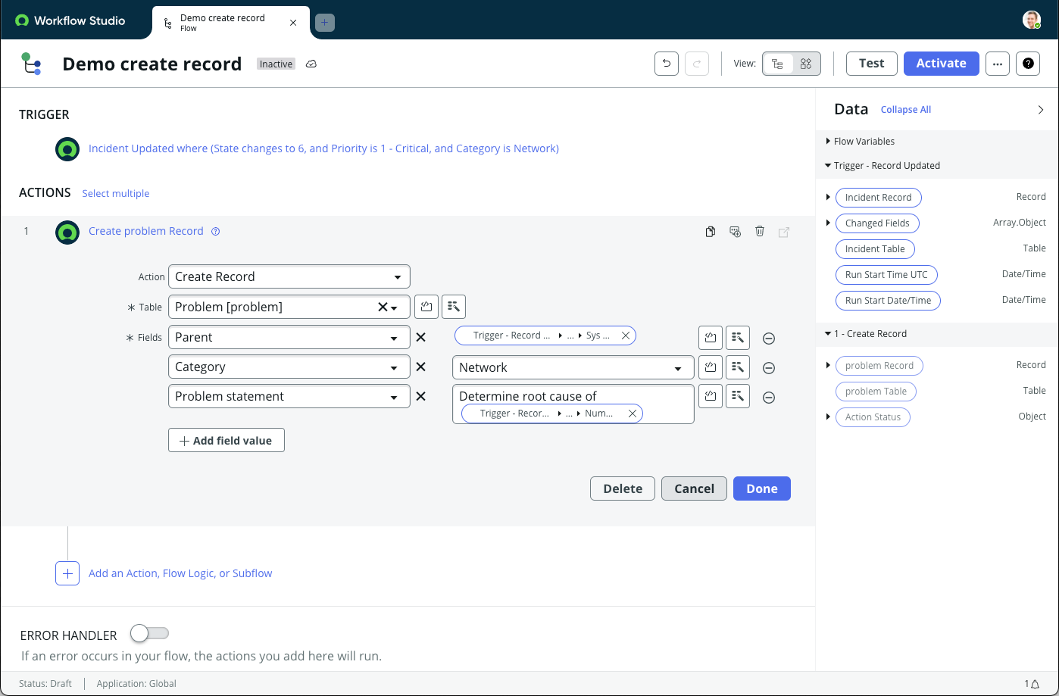
Task: Open script icon for Category row
Action: point(711,367)
